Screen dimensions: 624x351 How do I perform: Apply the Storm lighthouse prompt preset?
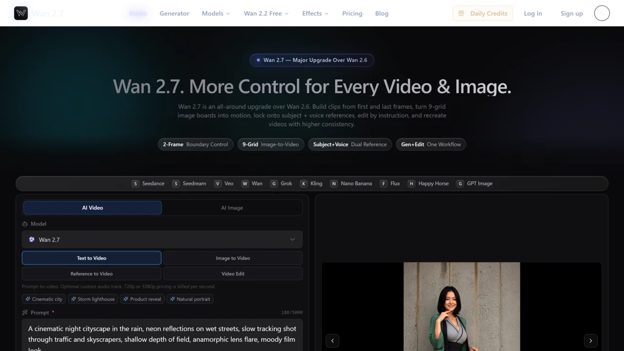pos(92,299)
